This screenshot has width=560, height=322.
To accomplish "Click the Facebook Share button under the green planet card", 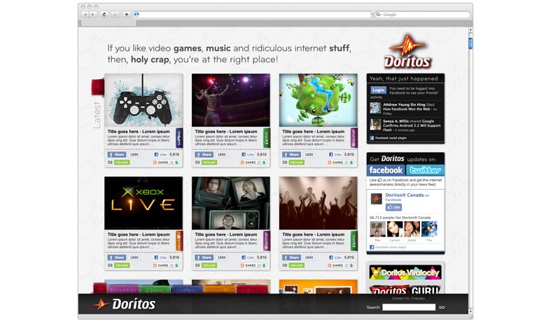I will (x=291, y=155).
